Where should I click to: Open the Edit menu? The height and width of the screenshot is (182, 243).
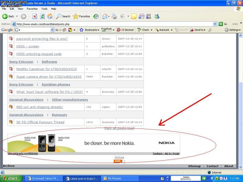tap(12, 9)
